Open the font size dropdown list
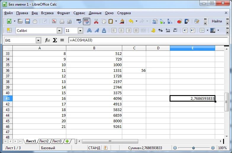 point(80,31)
